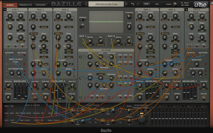Viewport: 213px width, 133px height.
Task: Click the plus icon beside LFO 2
Action: [186, 10]
